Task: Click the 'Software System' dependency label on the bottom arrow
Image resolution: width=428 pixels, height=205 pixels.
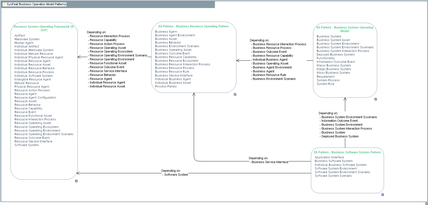Action: pyautogui.click(x=176, y=175)
